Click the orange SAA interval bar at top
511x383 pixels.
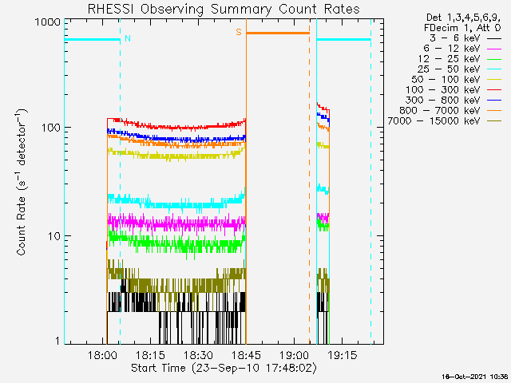[x=278, y=33]
